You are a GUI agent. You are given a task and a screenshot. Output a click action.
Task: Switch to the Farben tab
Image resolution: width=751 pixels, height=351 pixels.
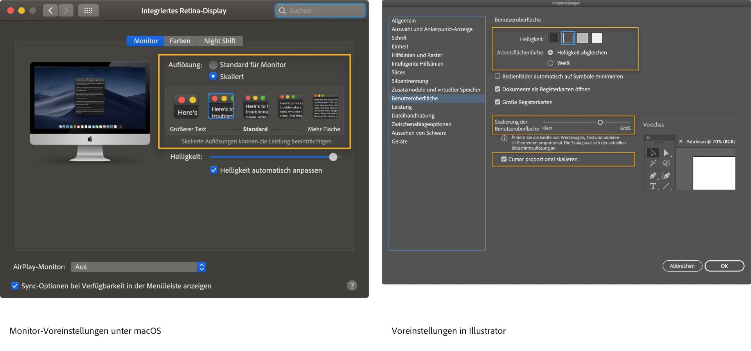(x=180, y=41)
